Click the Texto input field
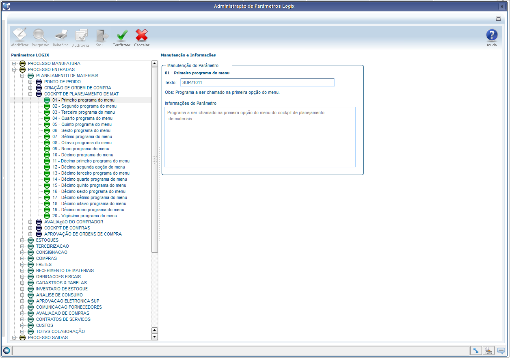 pyautogui.click(x=257, y=83)
